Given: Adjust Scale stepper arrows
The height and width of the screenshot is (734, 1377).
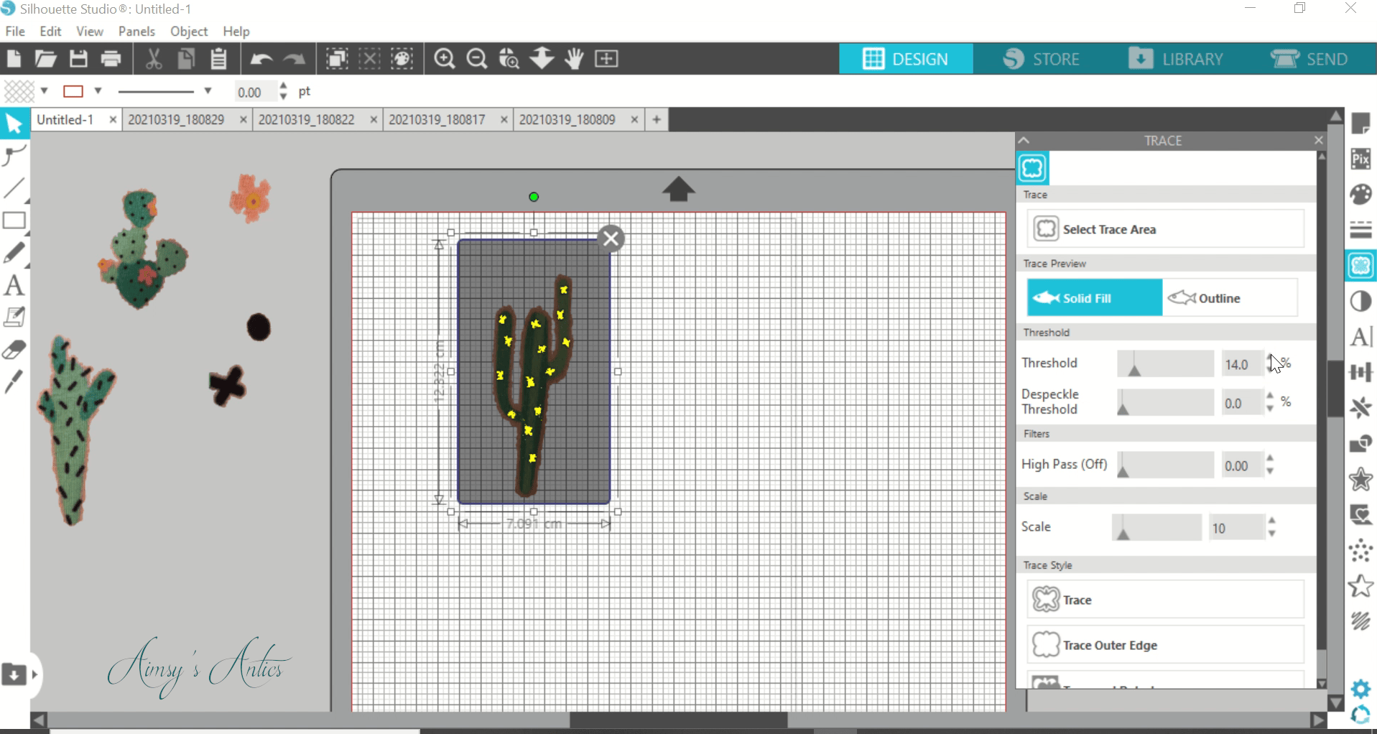Looking at the screenshot, I should pos(1271,527).
